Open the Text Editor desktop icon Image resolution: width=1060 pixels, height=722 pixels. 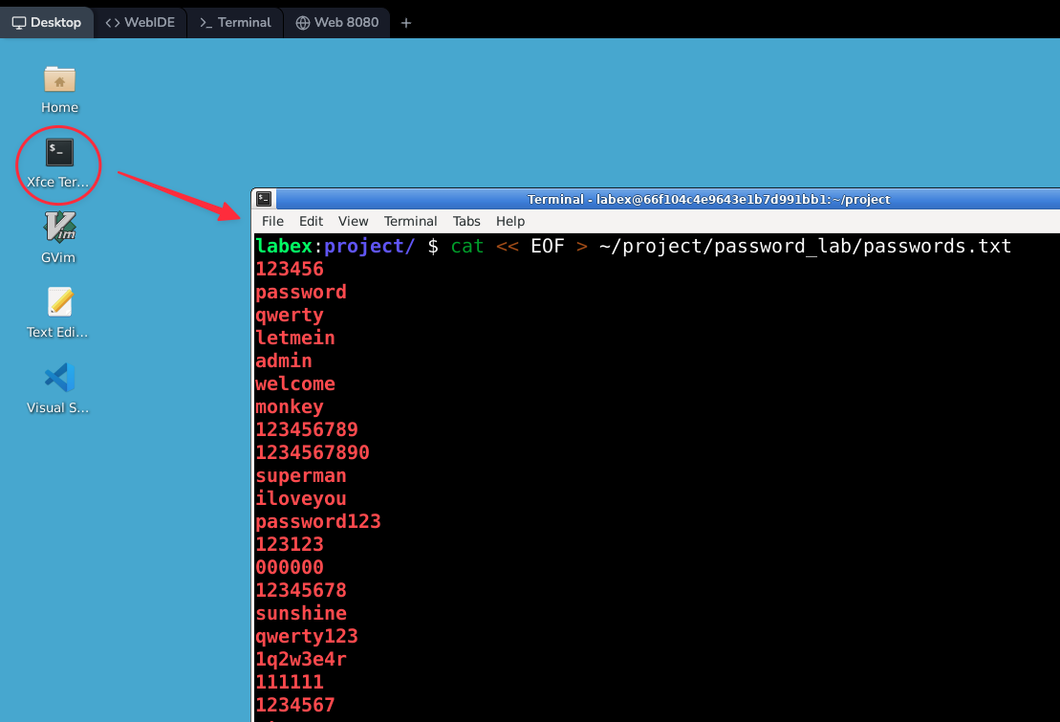point(57,304)
